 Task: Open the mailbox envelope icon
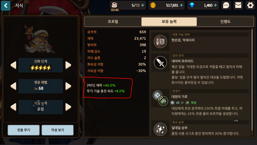(x=238, y=5)
